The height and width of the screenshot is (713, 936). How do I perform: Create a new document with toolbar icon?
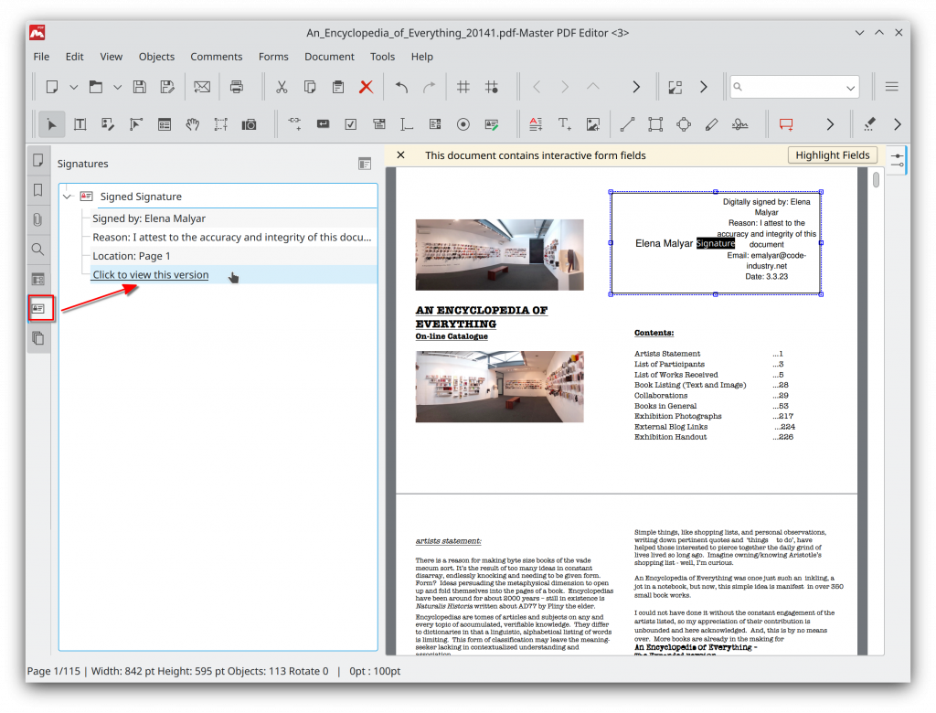[x=52, y=87]
